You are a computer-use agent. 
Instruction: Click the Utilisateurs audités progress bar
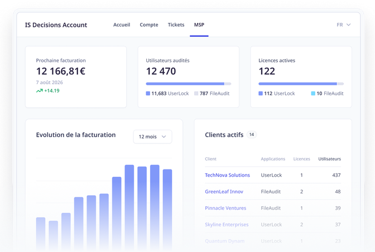click(189, 84)
